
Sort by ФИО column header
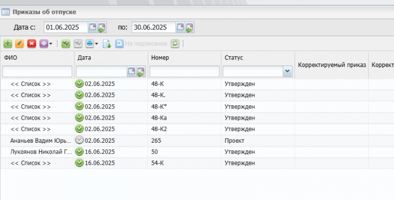(11, 58)
